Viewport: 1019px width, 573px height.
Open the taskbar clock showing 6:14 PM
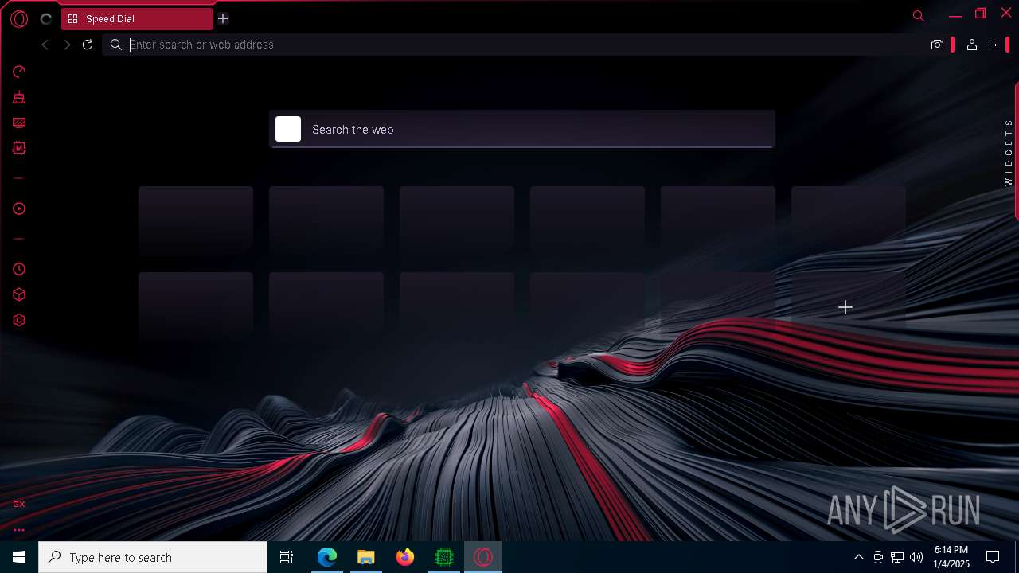pos(951,557)
